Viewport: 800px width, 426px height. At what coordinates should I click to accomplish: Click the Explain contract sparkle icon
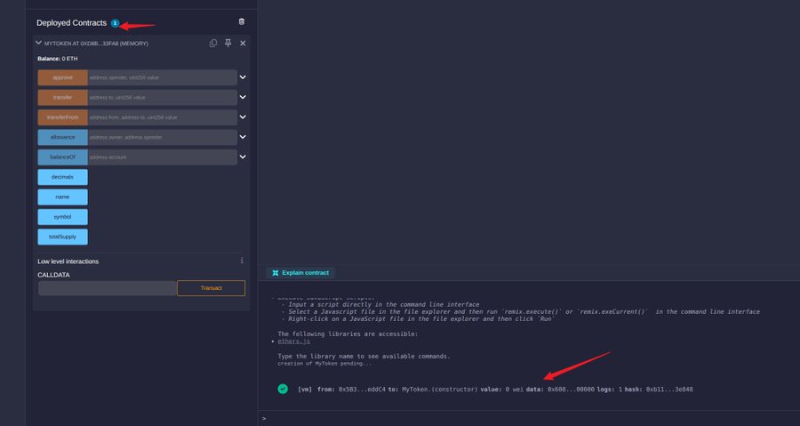pyautogui.click(x=276, y=273)
